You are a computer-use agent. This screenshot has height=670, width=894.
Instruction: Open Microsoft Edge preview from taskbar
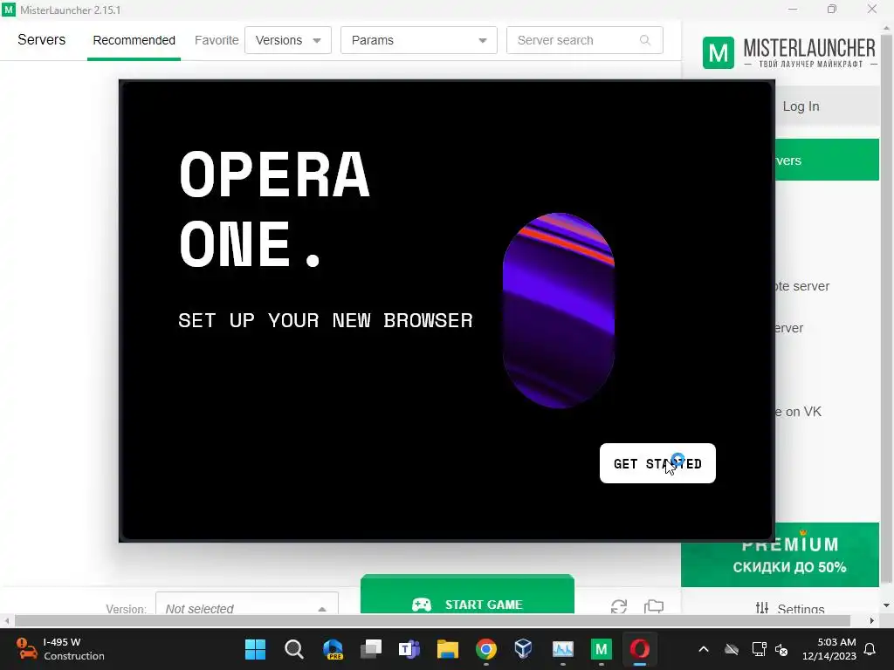(333, 649)
